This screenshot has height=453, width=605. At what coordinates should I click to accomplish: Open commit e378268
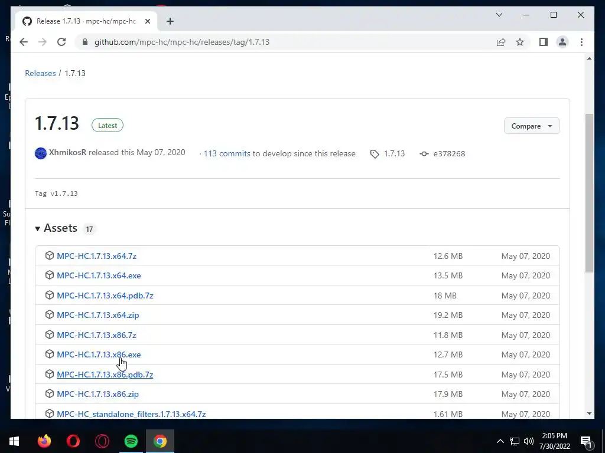[x=449, y=153]
